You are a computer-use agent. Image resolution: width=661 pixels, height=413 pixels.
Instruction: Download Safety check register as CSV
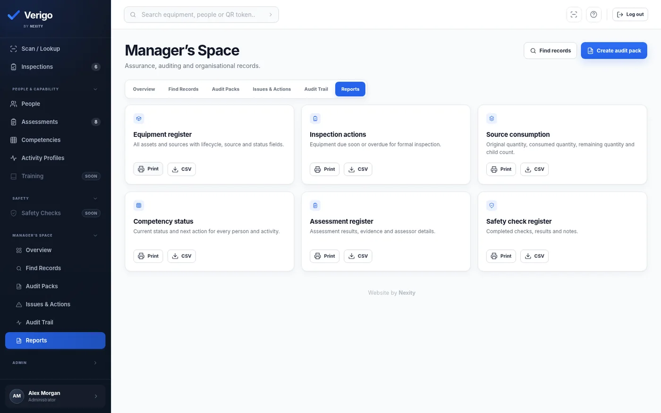(x=534, y=256)
